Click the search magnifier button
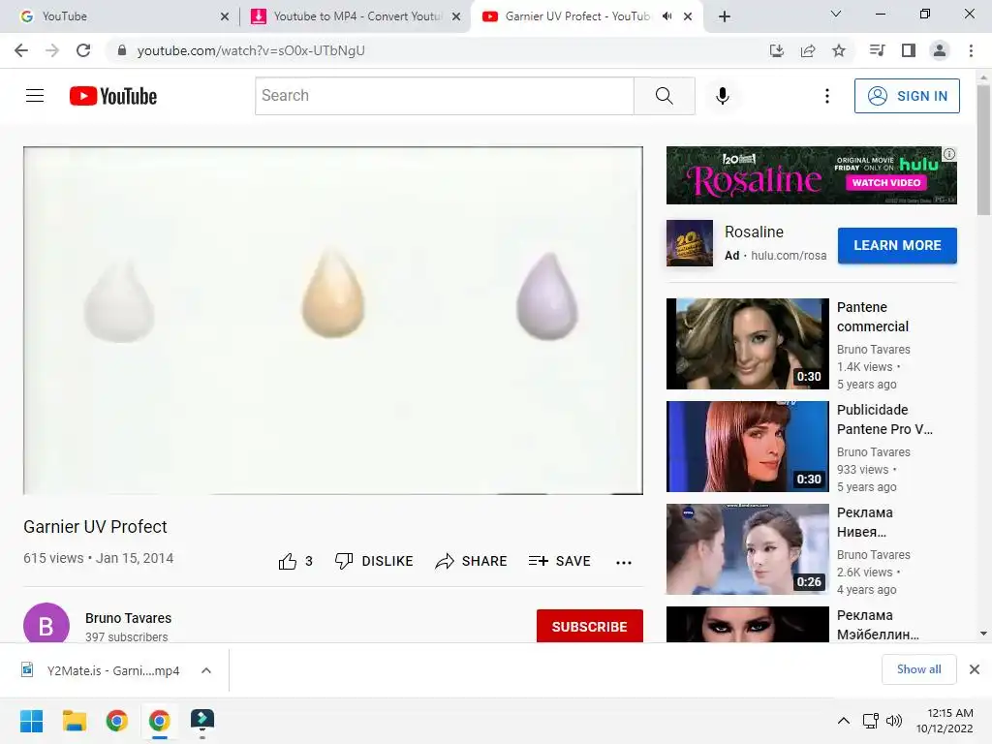 tap(665, 96)
